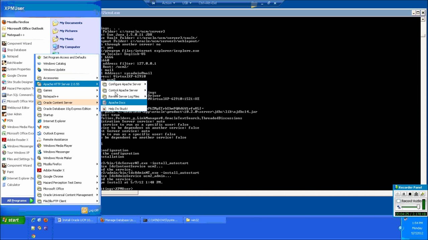Click the Log Off button
Viewport: 428px width, 240px height.
[90, 210]
